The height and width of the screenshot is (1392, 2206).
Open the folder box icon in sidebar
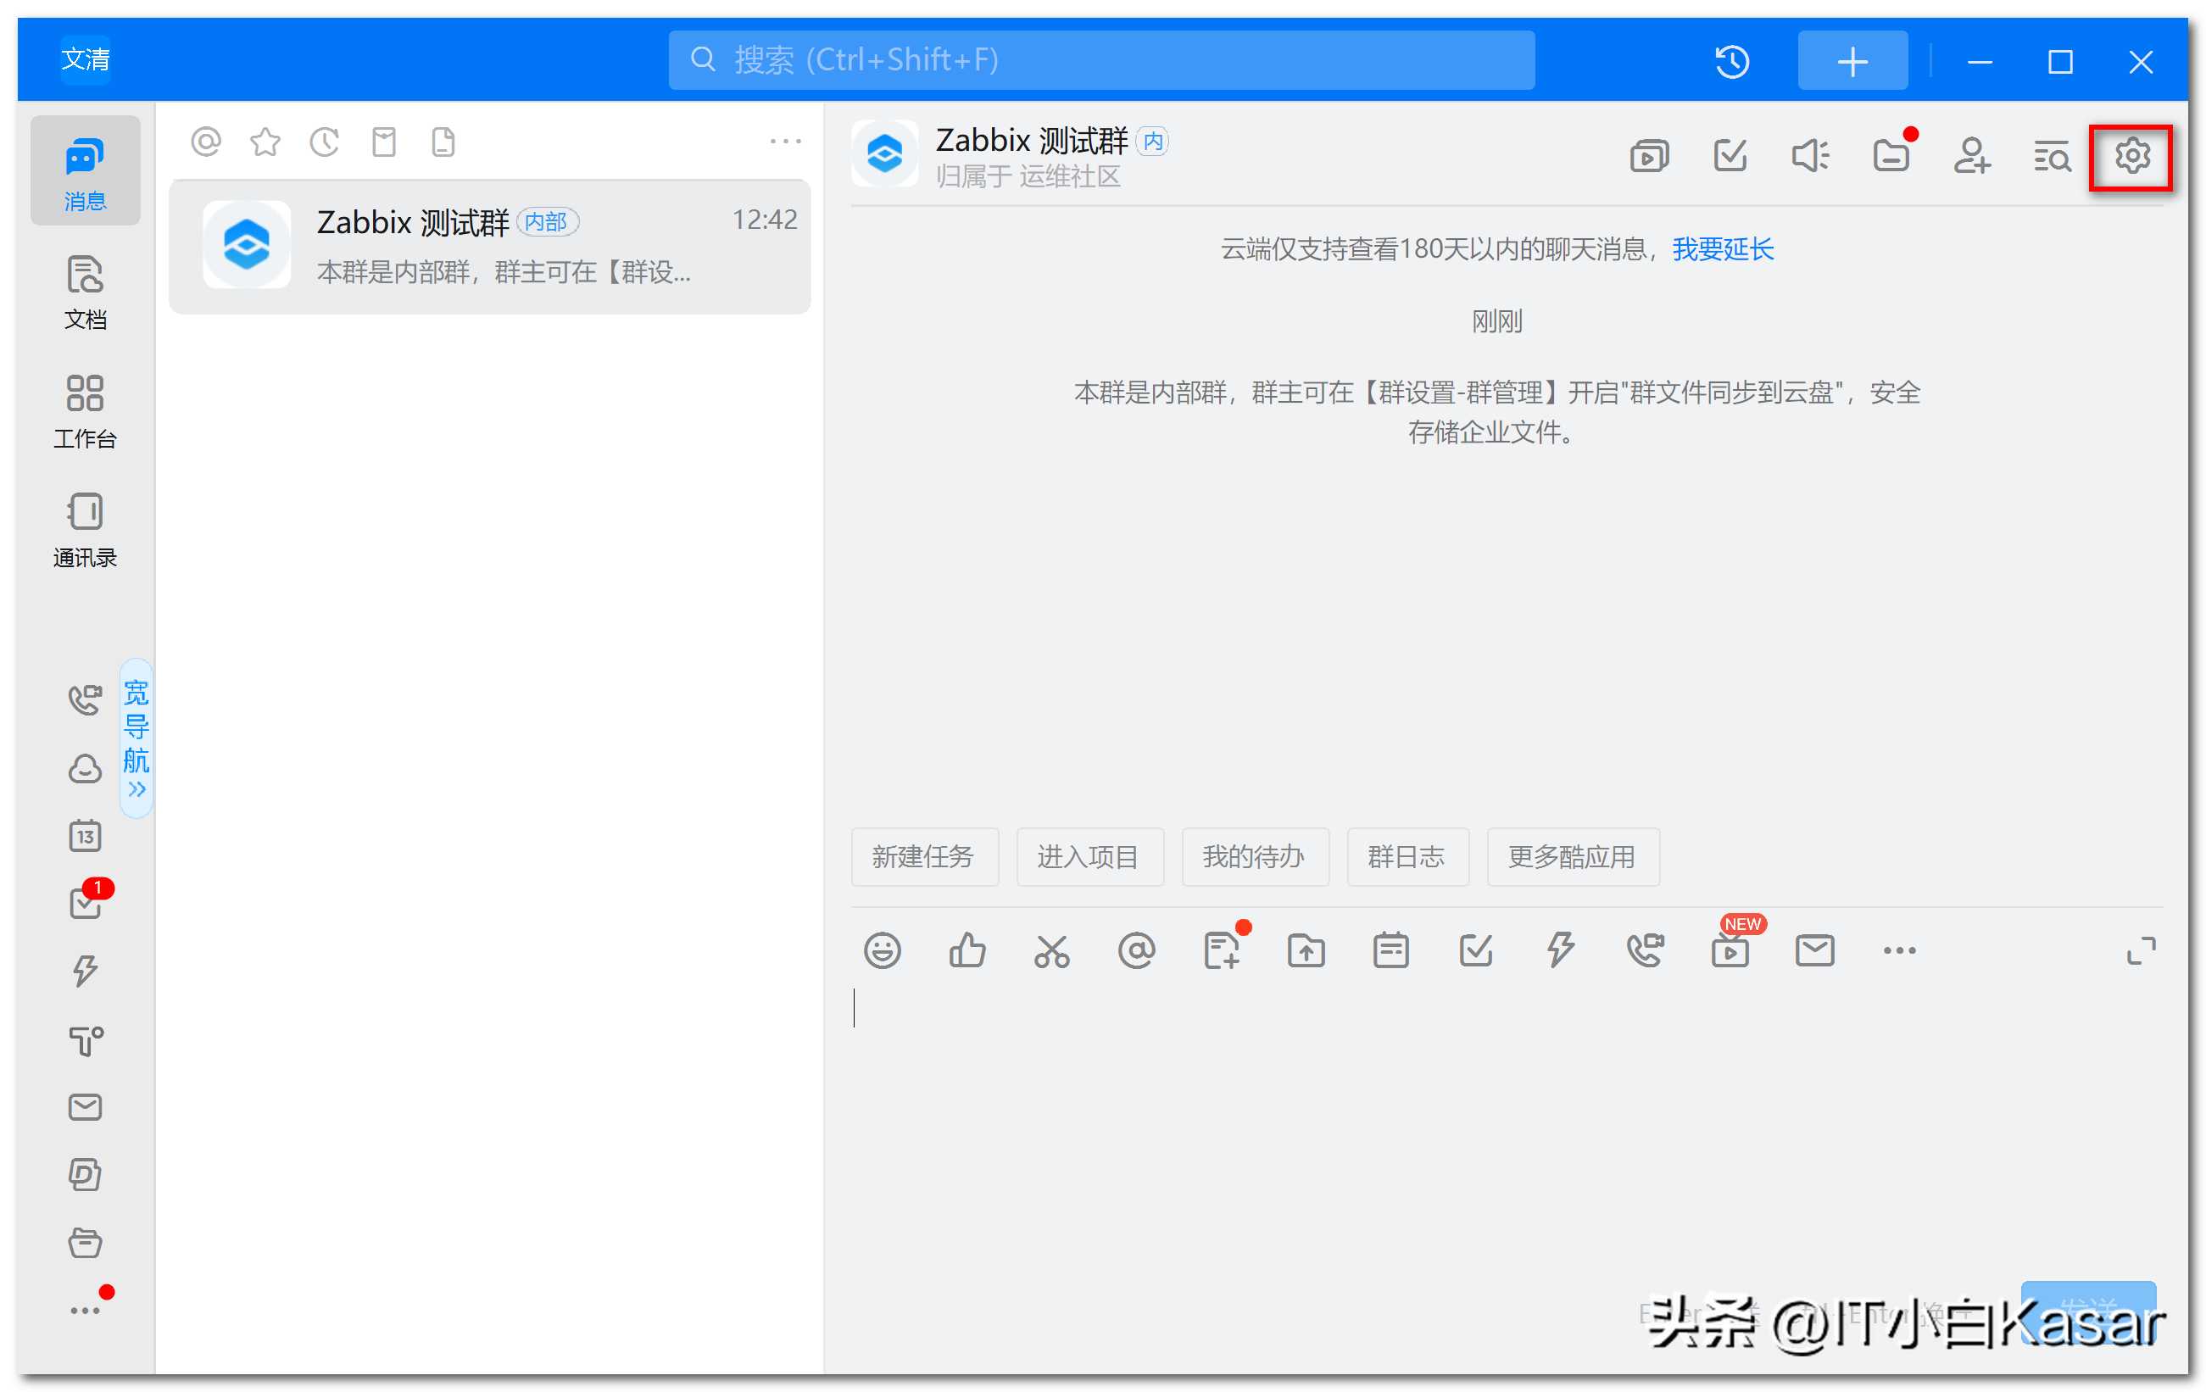pyautogui.click(x=85, y=1244)
